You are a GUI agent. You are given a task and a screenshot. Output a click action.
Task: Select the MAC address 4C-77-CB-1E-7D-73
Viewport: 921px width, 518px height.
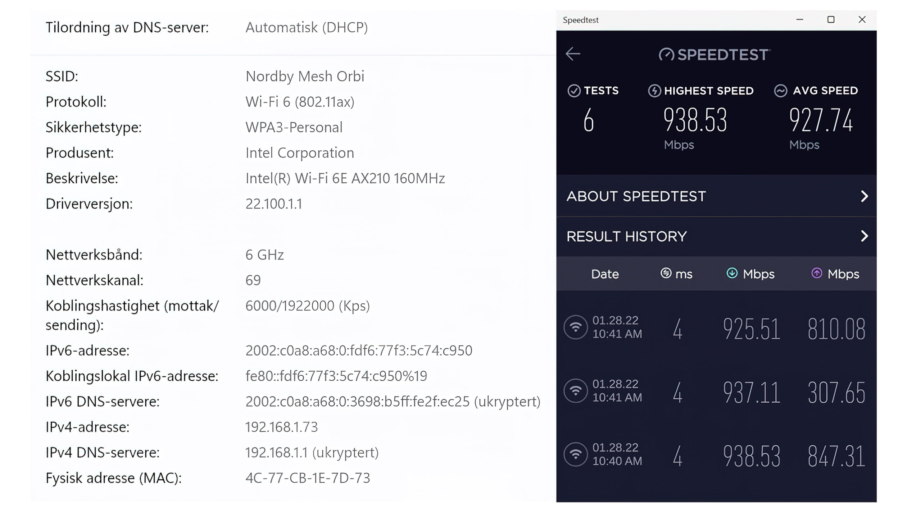tap(308, 478)
